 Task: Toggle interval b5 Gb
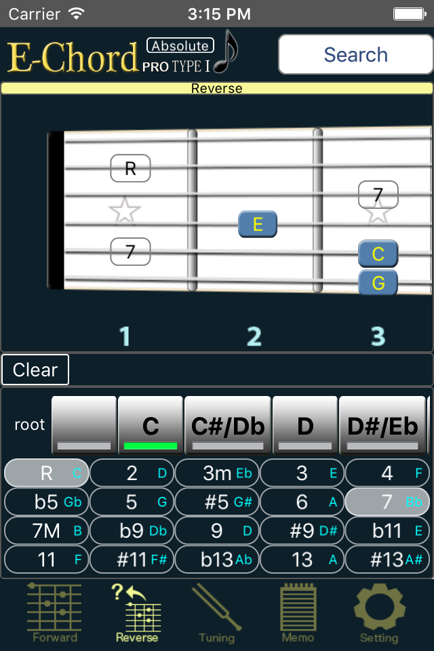click(x=47, y=502)
